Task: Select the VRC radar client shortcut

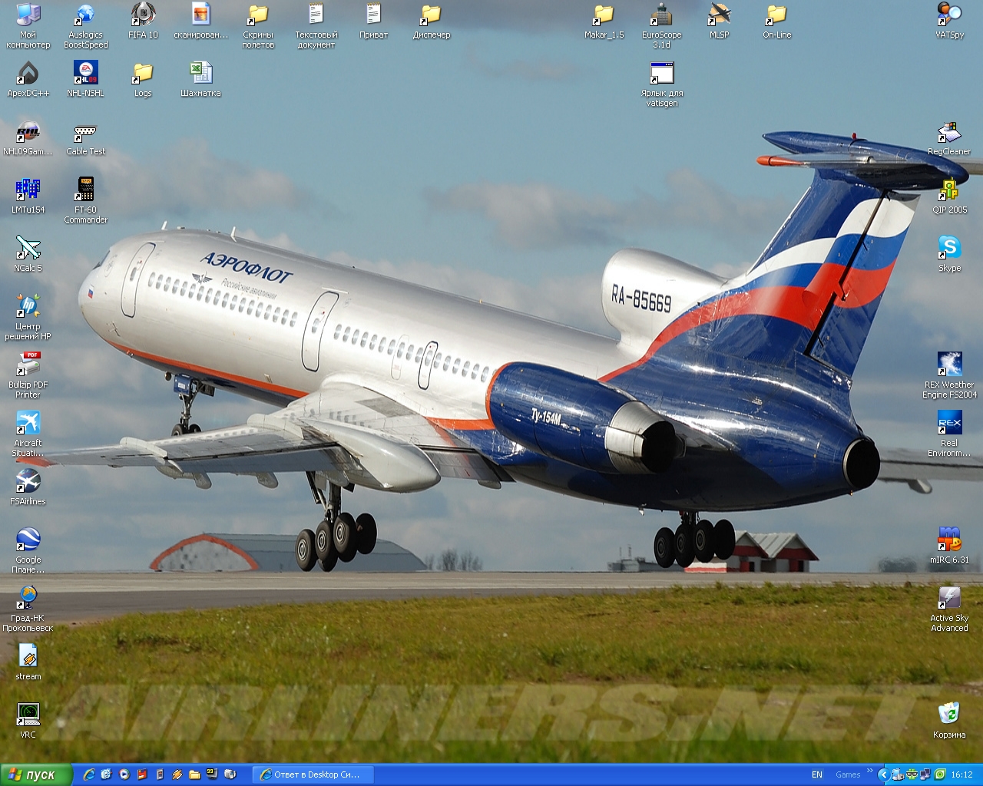Action: (x=28, y=722)
